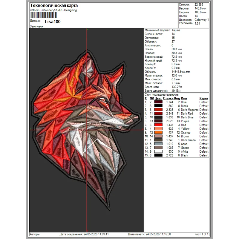Click the 'Default' card in the Aqua row
Image resolution: width=239 pixels, height=239 pixels.
click(x=204, y=144)
